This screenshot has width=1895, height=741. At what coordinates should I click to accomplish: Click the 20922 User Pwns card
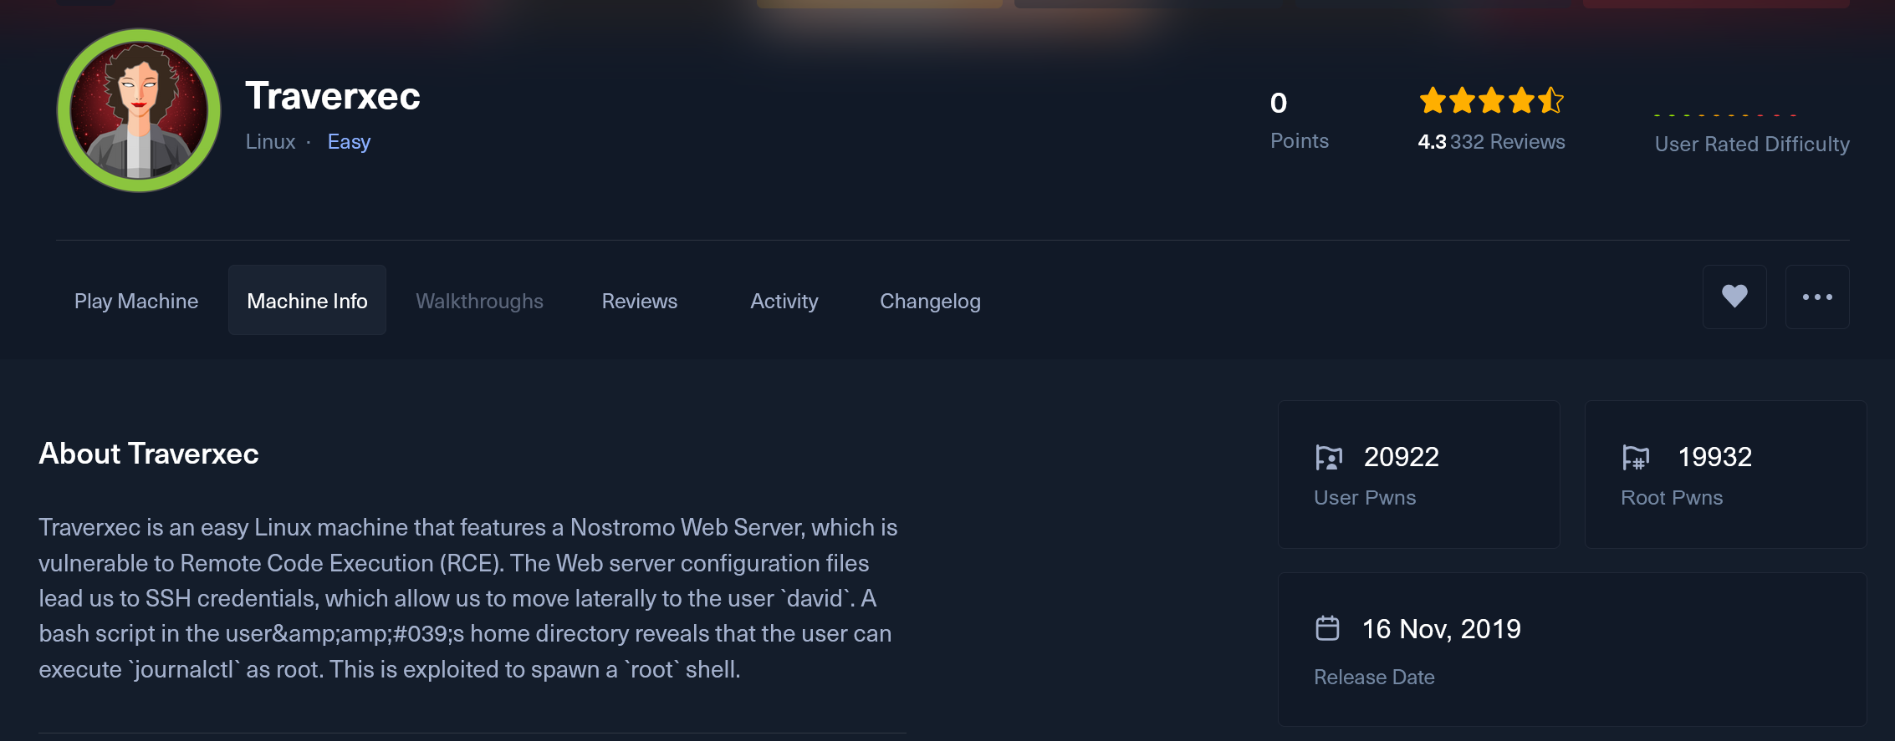[x=1419, y=475]
